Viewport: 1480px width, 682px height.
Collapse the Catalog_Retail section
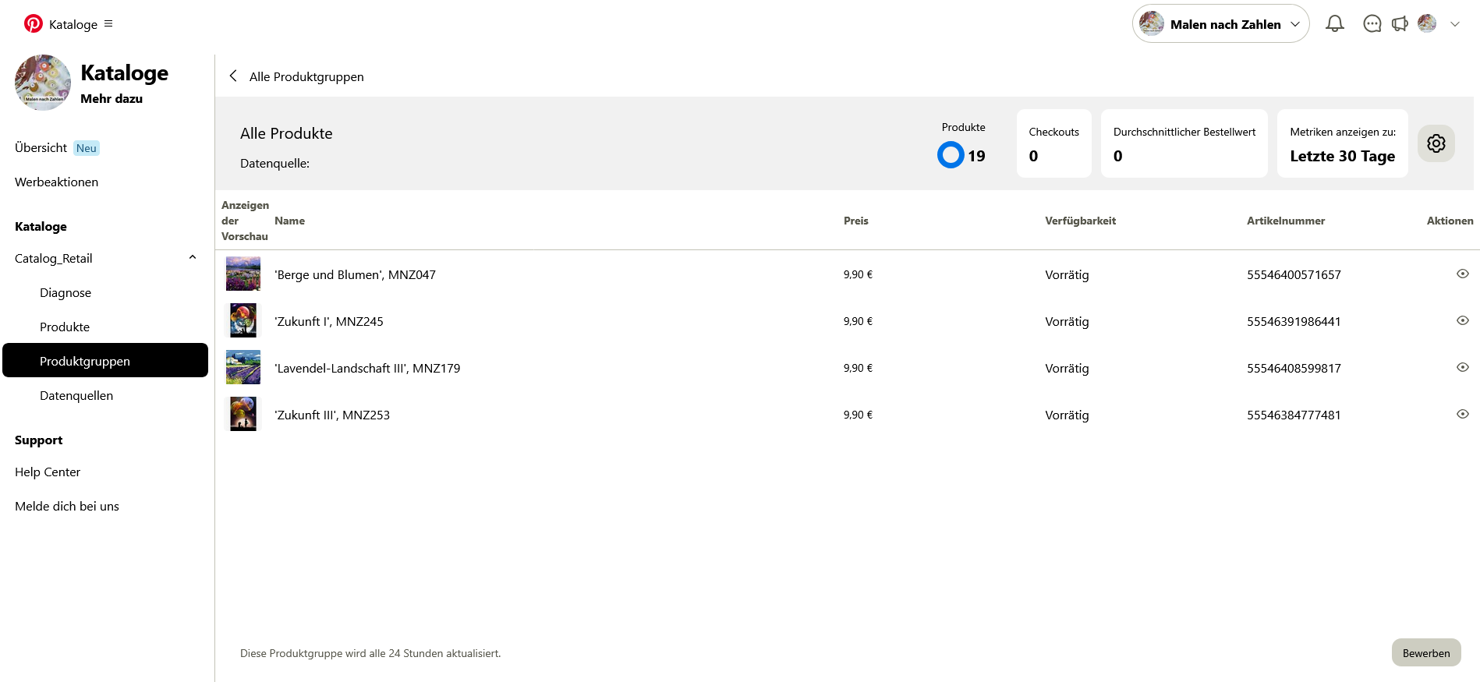(193, 258)
